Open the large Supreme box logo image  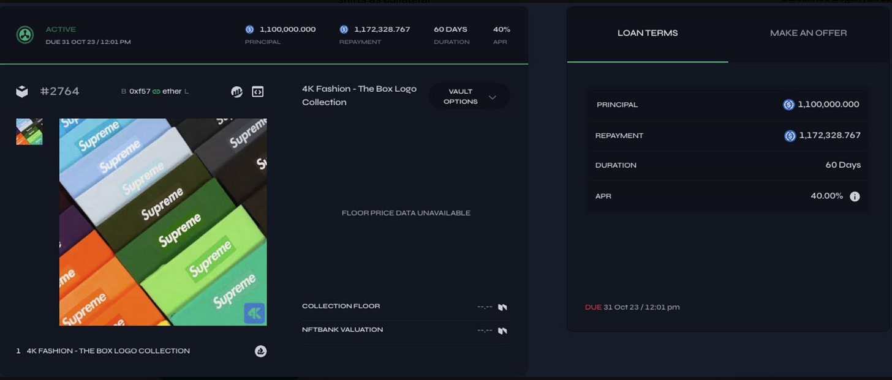tap(163, 222)
